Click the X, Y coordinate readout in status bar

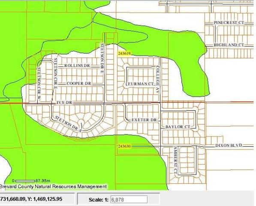click(x=31, y=199)
